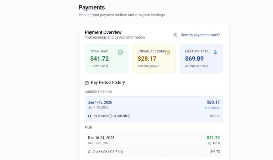The image size is (273, 160).
Task: Click the green $41.72 paid period total
Action: pyautogui.click(x=213, y=138)
